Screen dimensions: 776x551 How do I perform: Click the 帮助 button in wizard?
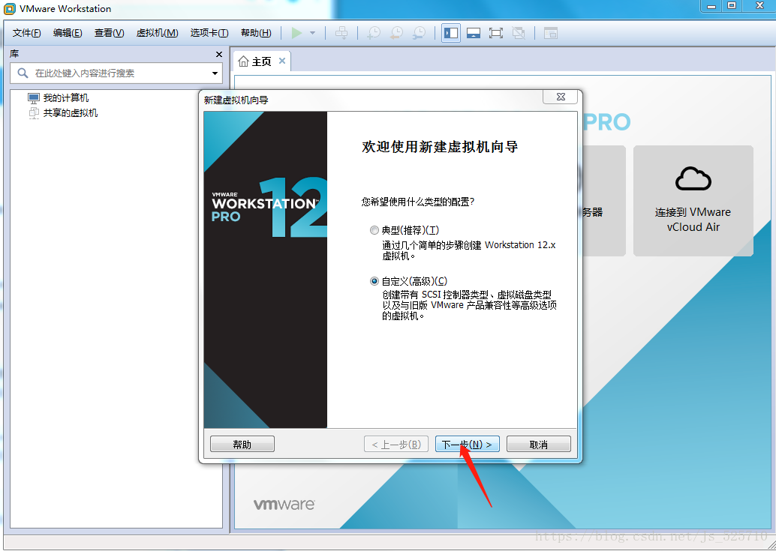[x=242, y=445]
